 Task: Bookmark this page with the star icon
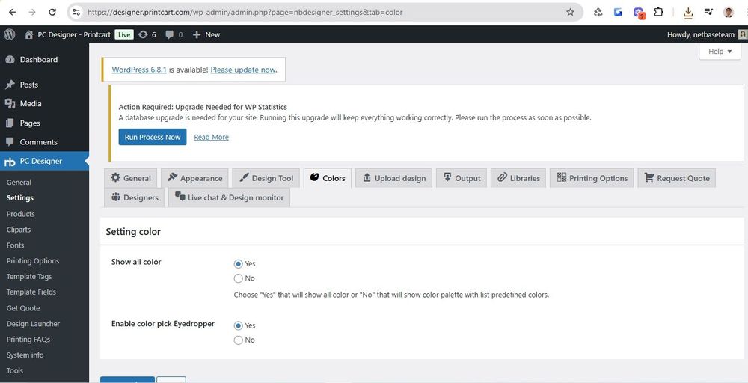point(570,13)
